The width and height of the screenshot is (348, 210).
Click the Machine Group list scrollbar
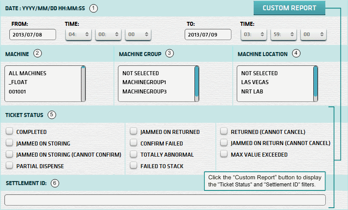(x=197, y=84)
